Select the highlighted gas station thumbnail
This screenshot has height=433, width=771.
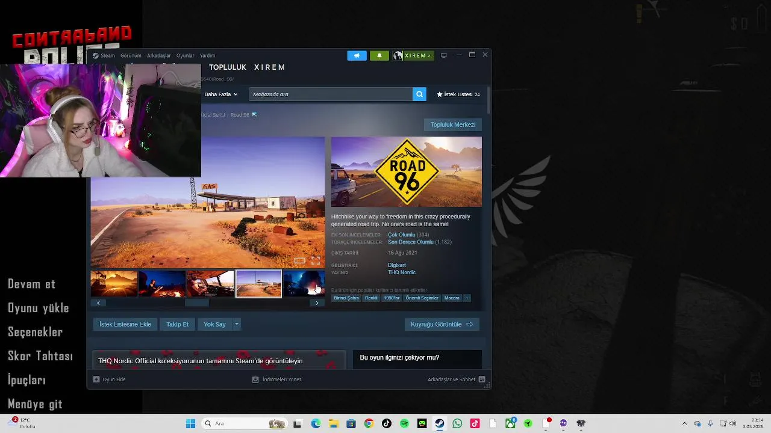(x=258, y=283)
